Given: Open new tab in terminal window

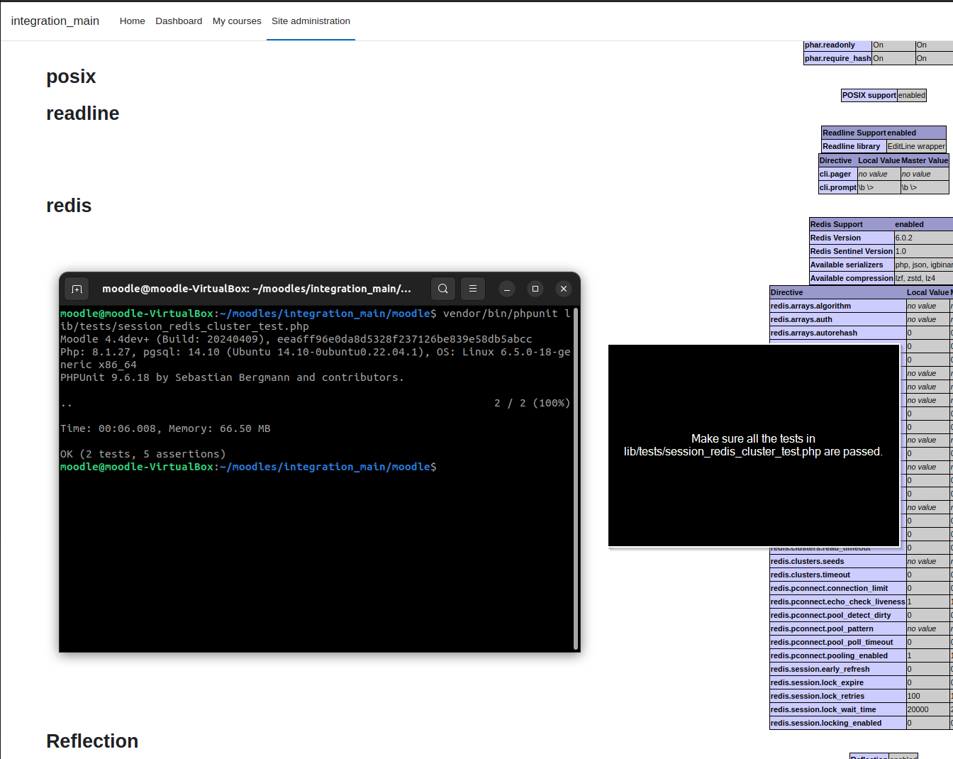Looking at the screenshot, I should pos(77,289).
